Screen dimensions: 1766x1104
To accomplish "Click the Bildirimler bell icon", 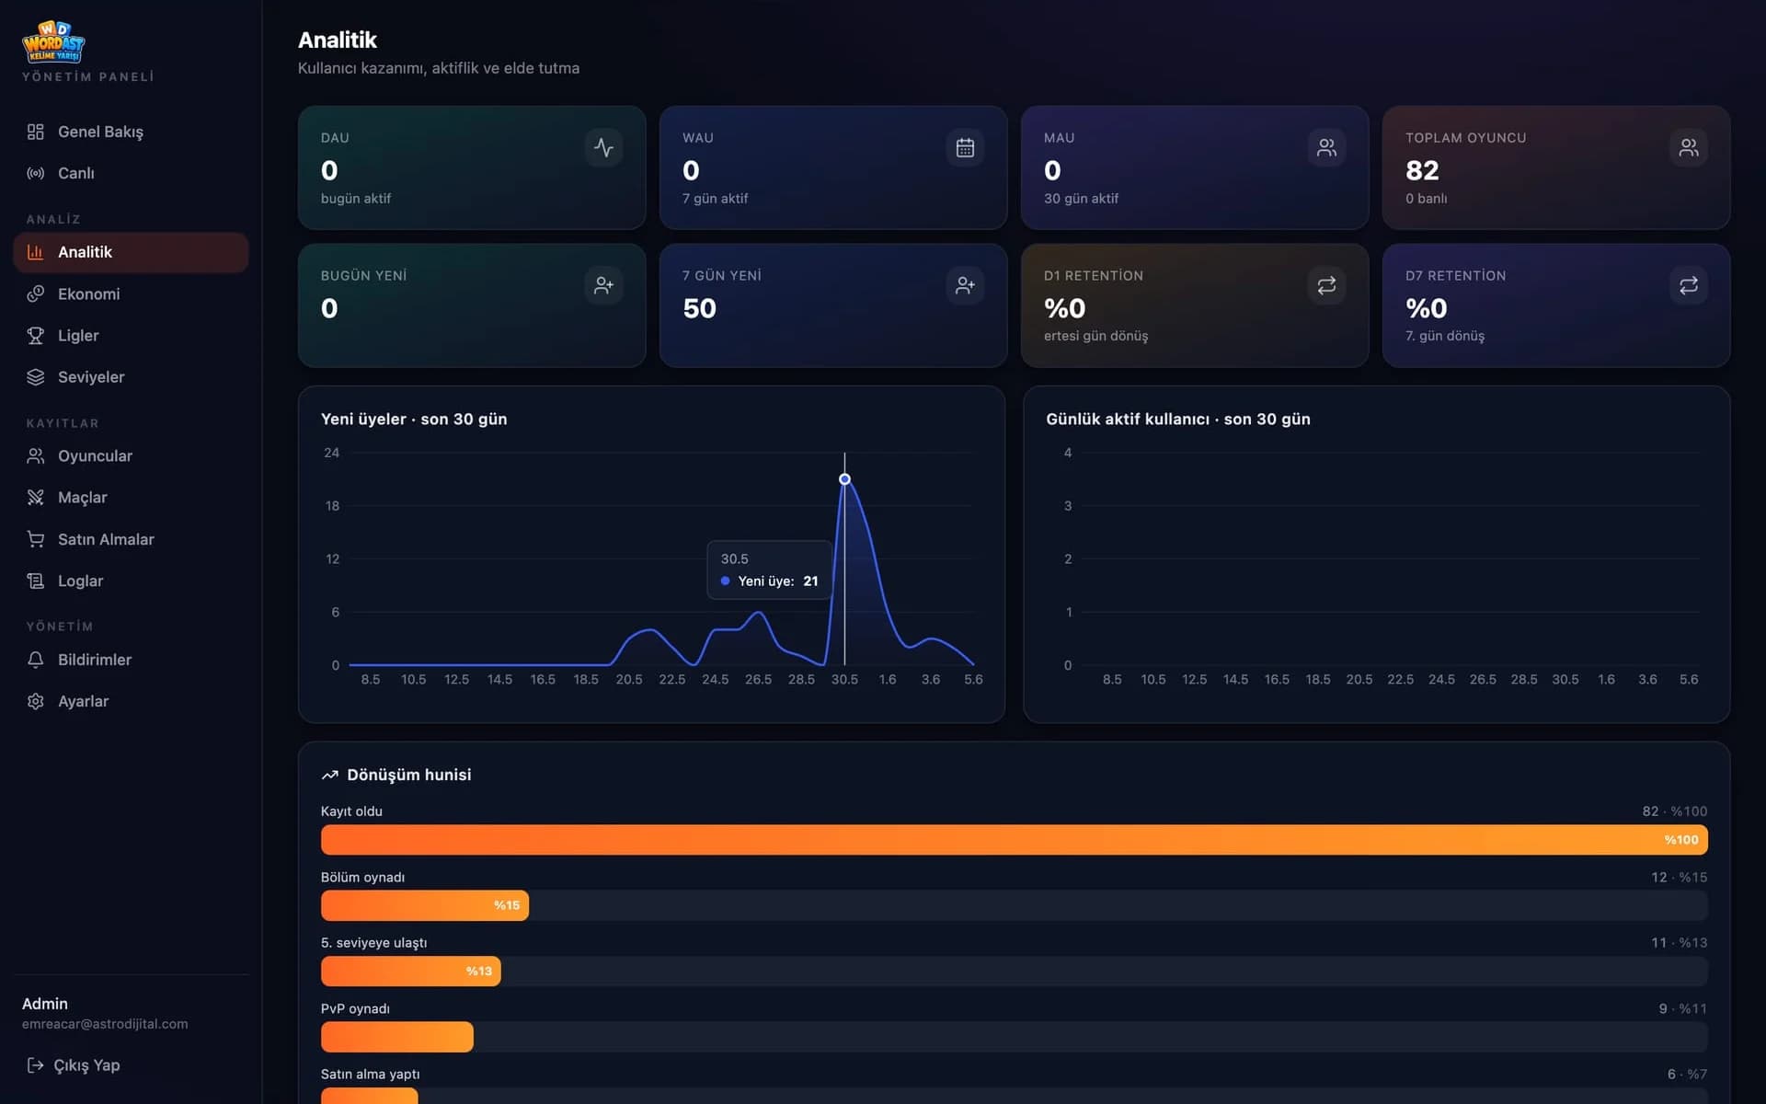I will 35,660.
